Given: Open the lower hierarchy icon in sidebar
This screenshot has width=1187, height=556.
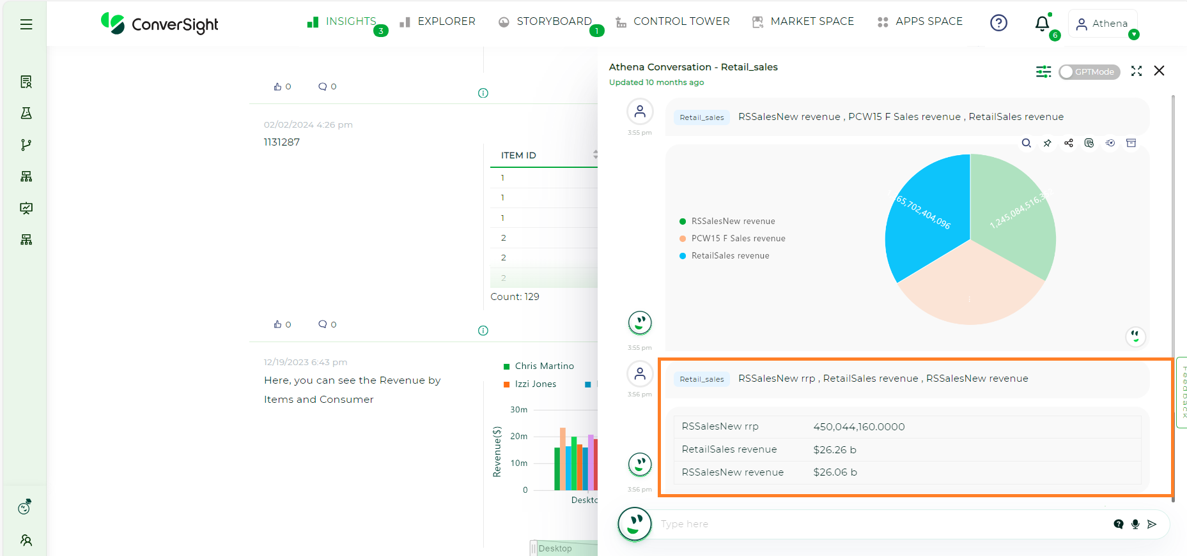Looking at the screenshot, I should (26, 239).
